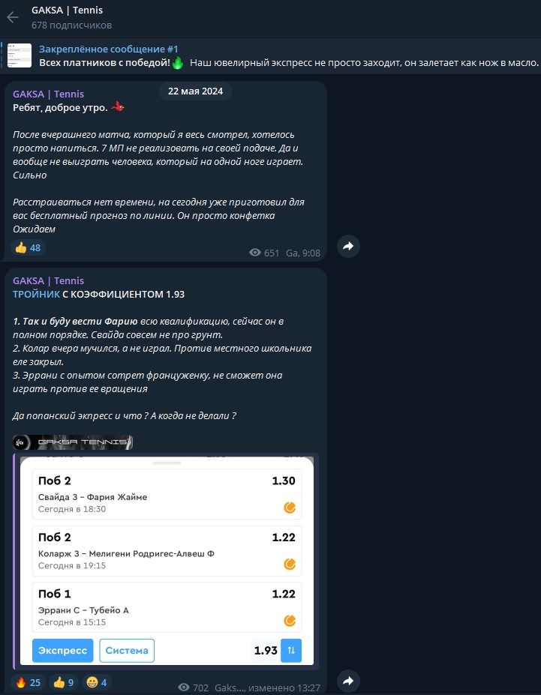The height and width of the screenshot is (695, 541).
Task: Forward the express bet post with share arrow
Action: [348, 681]
